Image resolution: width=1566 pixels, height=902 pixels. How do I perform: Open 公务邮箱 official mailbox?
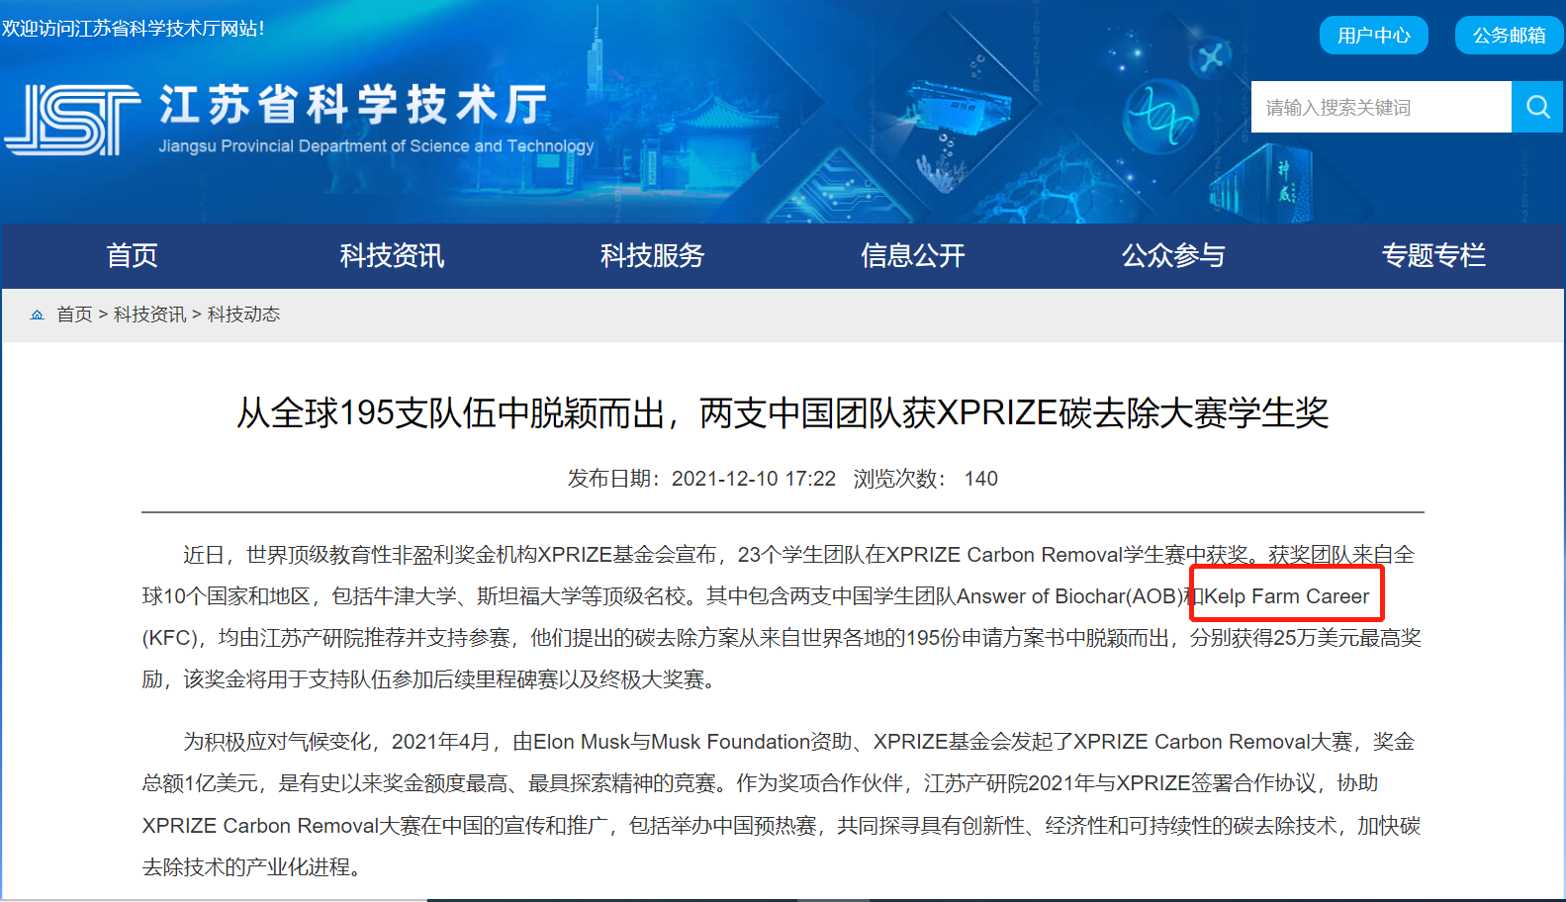[x=1509, y=36]
